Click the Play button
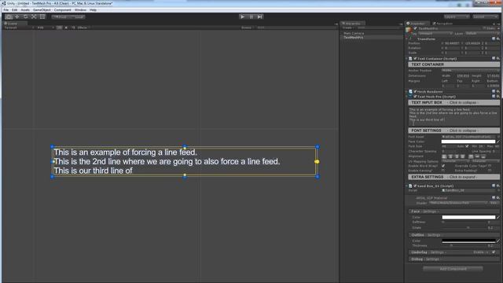The width and height of the screenshot is (503, 283). 243,17
